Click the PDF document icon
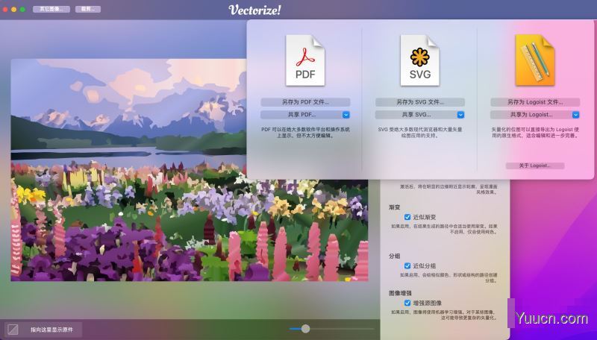Viewport: 597px width, 340px height. point(305,60)
